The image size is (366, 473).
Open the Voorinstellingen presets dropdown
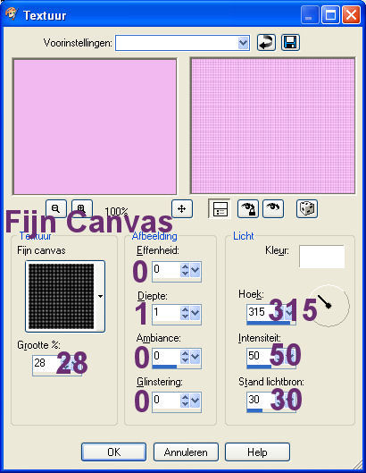[x=243, y=43]
